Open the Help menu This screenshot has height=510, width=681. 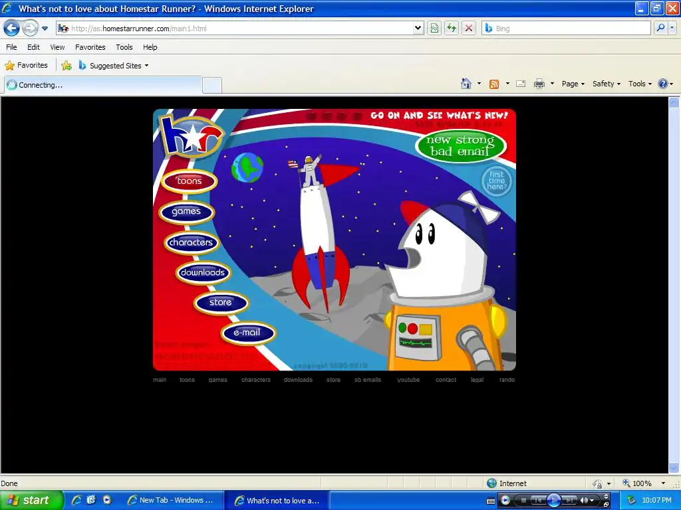click(150, 47)
